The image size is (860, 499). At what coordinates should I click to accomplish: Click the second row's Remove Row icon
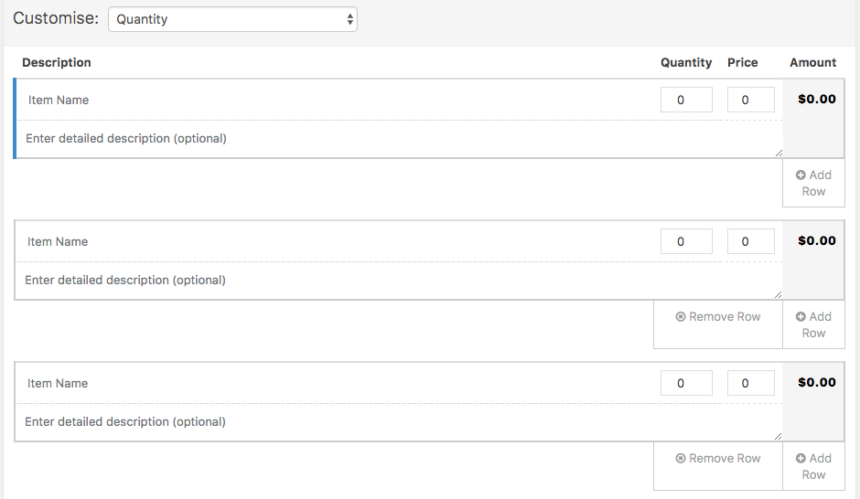pos(681,317)
